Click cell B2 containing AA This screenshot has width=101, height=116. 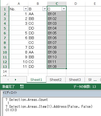(x=38, y=14)
